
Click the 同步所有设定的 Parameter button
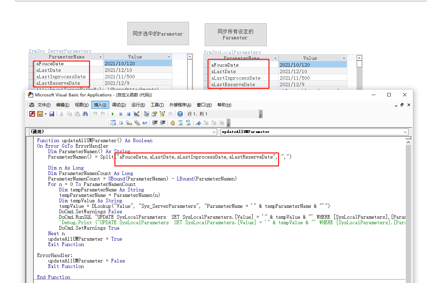coord(236,35)
